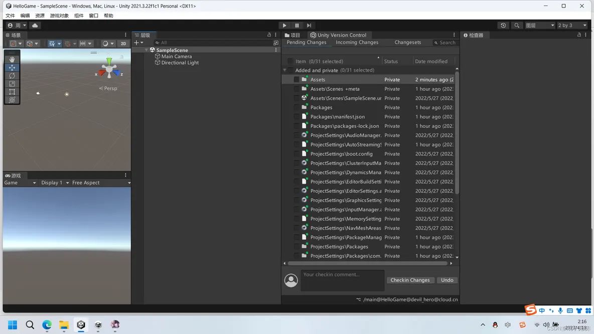Open the cloud services icon
This screenshot has height=334, width=594.
(x=35, y=26)
